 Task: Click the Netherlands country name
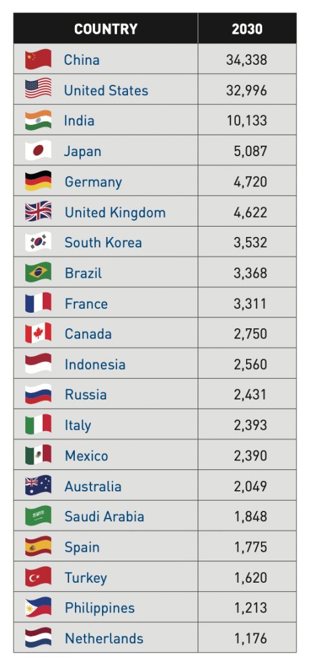pos(104,638)
